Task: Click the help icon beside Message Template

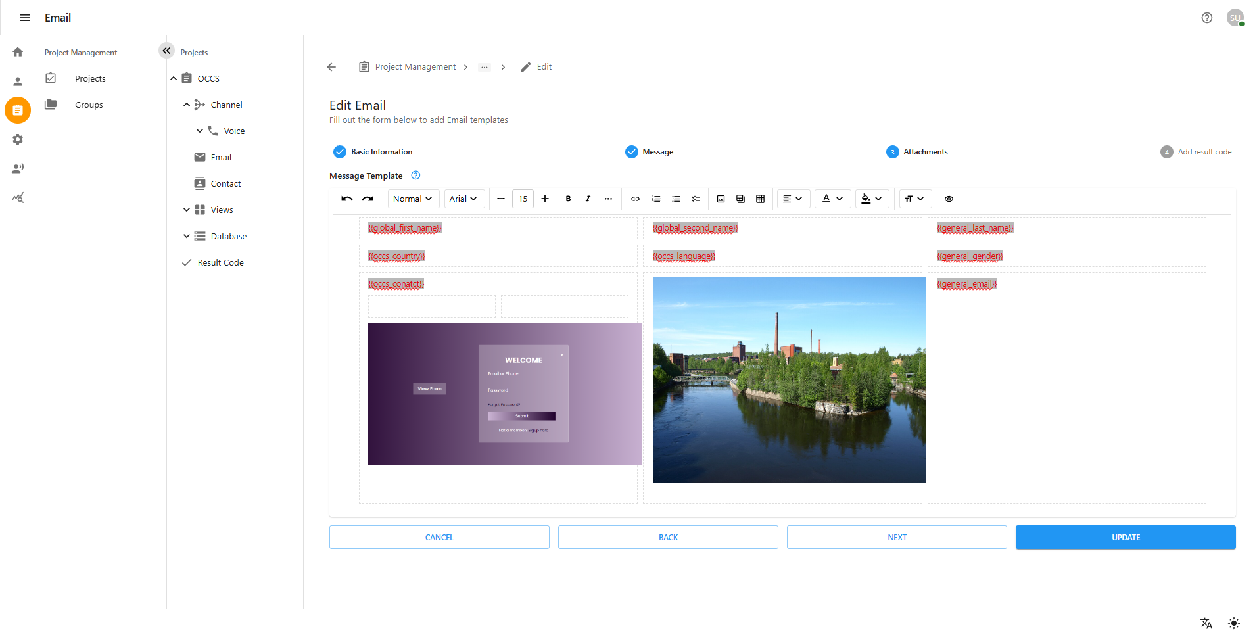Action: point(415,176)
